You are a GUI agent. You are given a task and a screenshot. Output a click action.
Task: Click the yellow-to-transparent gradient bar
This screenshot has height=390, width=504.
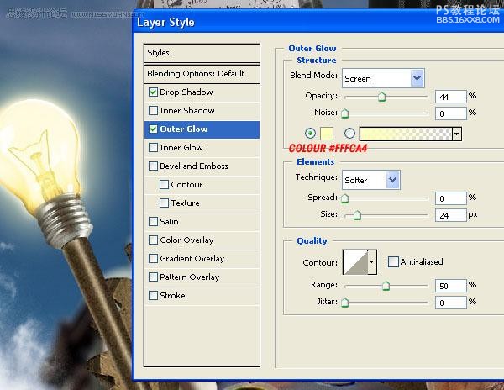406,134
